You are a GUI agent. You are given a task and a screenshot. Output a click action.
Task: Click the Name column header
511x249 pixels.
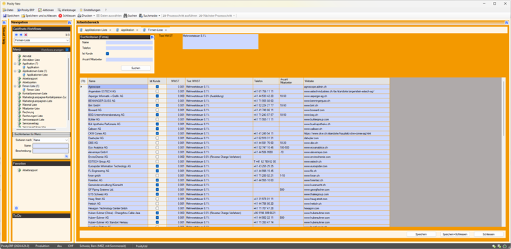(x=117, y=81)
